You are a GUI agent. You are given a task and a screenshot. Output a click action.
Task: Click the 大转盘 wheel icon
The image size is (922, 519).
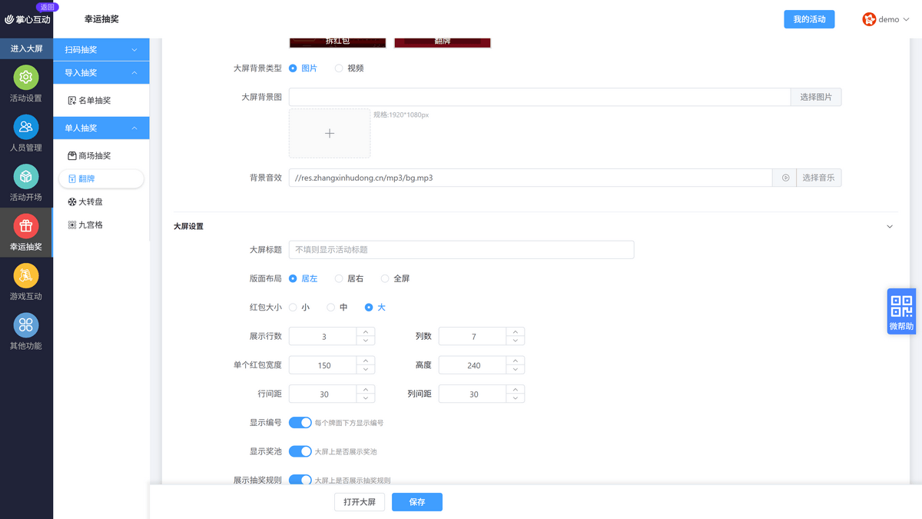72,201
